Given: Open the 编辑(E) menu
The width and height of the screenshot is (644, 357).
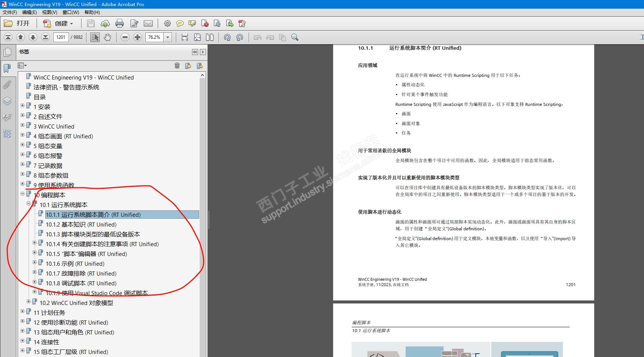Looking at the screenshot, I should coord(29,12).
